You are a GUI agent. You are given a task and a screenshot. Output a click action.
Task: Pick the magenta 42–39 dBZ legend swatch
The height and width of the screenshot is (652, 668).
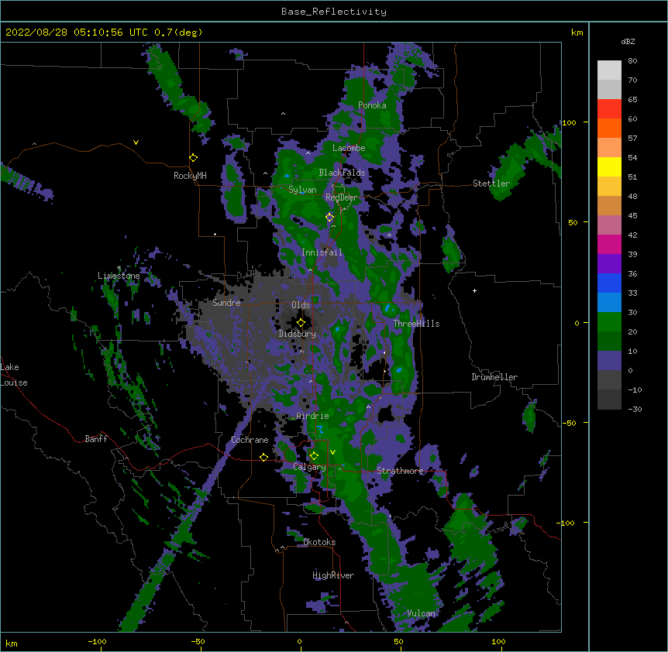coord(609,244)
